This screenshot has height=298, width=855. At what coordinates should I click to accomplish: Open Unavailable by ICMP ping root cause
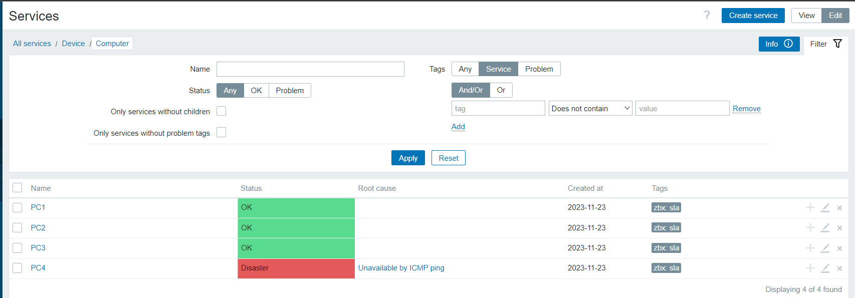click(x=401, y=268)
